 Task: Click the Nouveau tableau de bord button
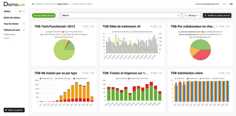(44, 15)
